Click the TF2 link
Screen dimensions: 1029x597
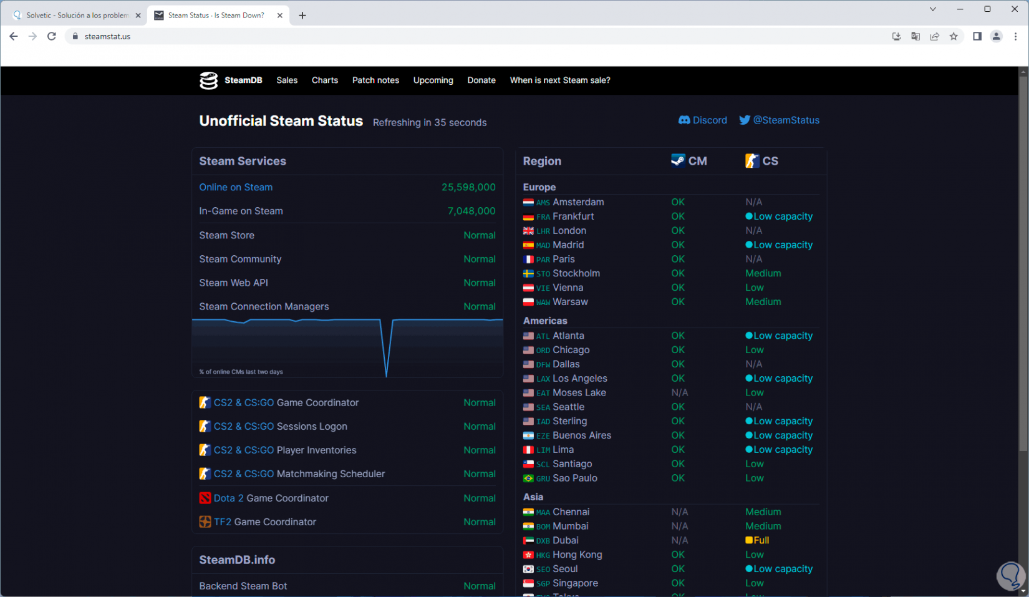[x=223, y=522]
